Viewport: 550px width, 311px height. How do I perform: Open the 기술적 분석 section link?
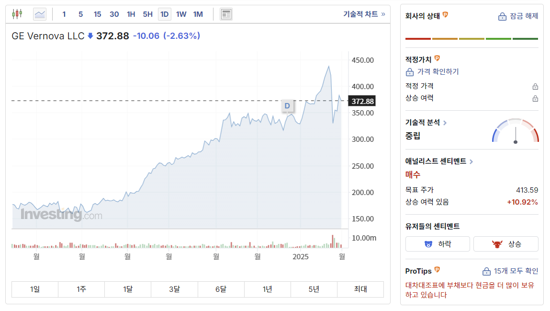(x=426, y=123)
